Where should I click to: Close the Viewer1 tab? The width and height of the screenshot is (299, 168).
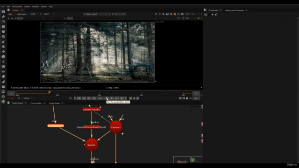[22, 10]
